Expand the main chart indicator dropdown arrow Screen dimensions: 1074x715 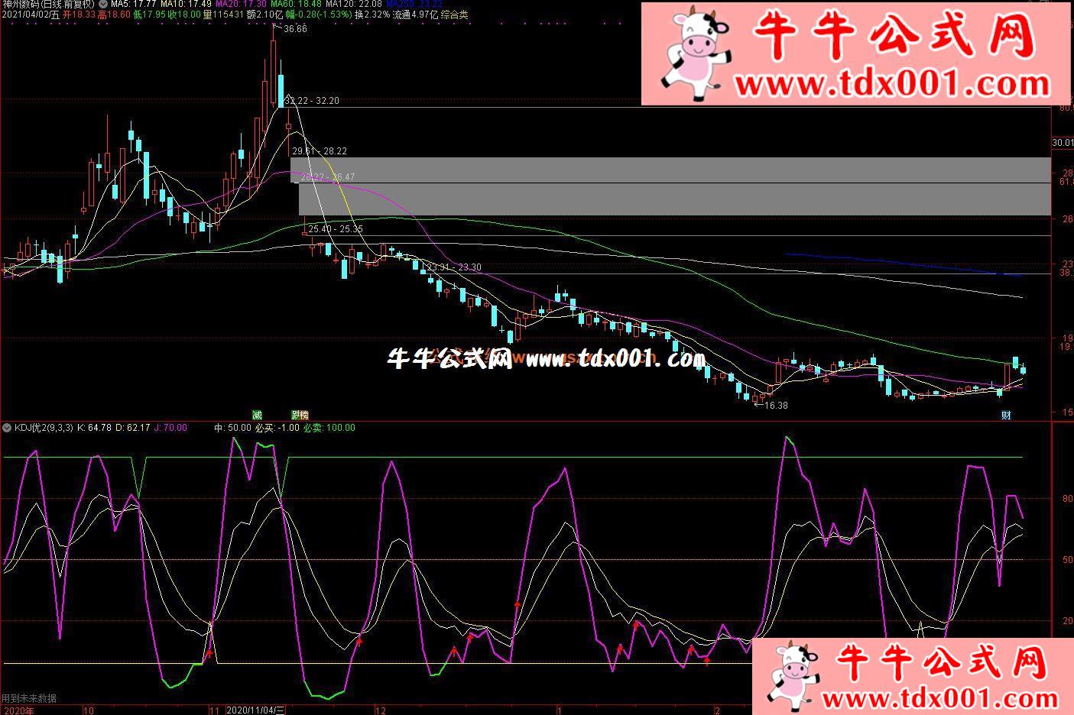click(103, 4)
